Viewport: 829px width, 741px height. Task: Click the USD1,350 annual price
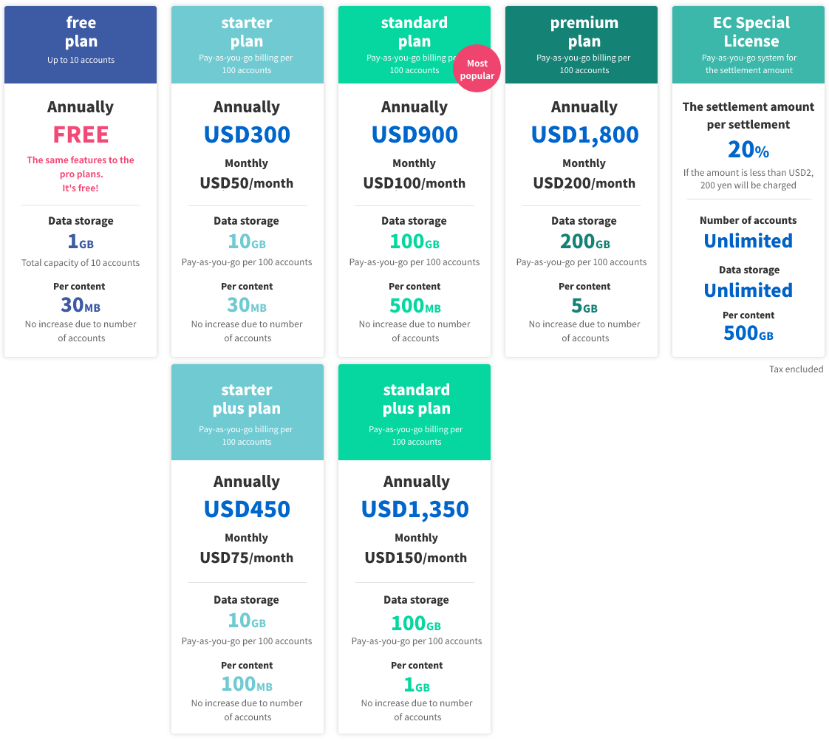point(415,509)
